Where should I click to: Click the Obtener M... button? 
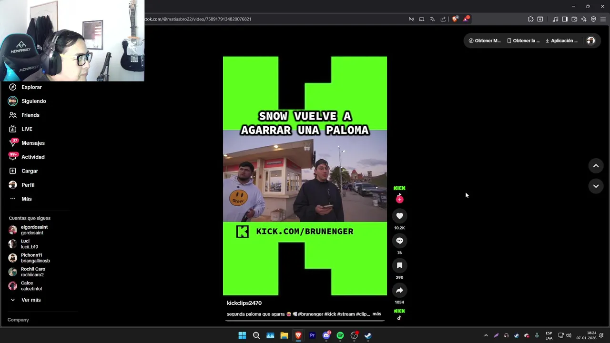pyautogui.click(x=485, y=40)
